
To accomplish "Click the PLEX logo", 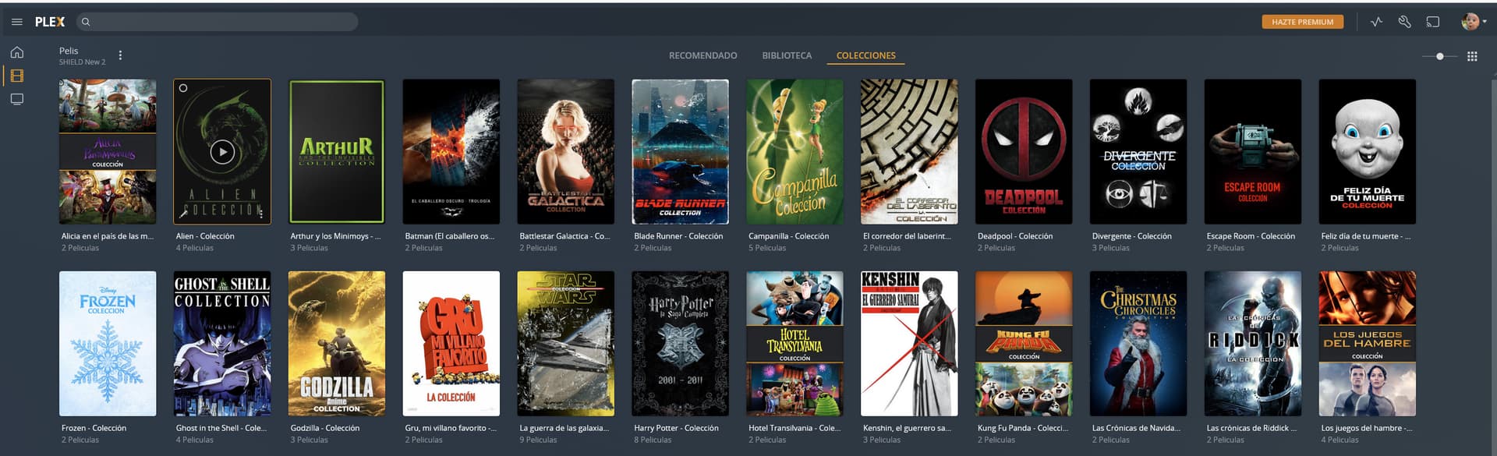I will 50,22.
